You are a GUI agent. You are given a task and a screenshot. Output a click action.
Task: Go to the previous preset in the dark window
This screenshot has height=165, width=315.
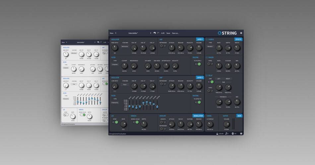pos(116,33)
